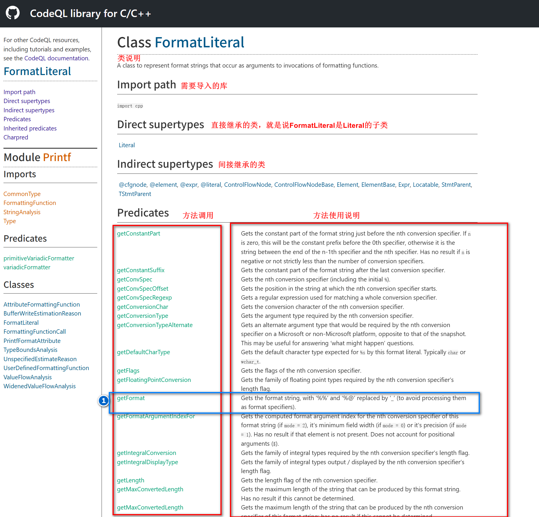This screenshot has height=517, width=539.
Task: Open the getFormatArgumentIndexFor predicate
Action: pyautogui.click(x=156, y=416)
